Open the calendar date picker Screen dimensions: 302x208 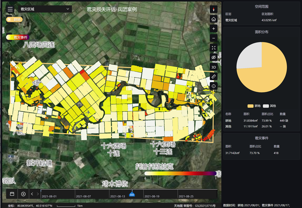(12, 194)
